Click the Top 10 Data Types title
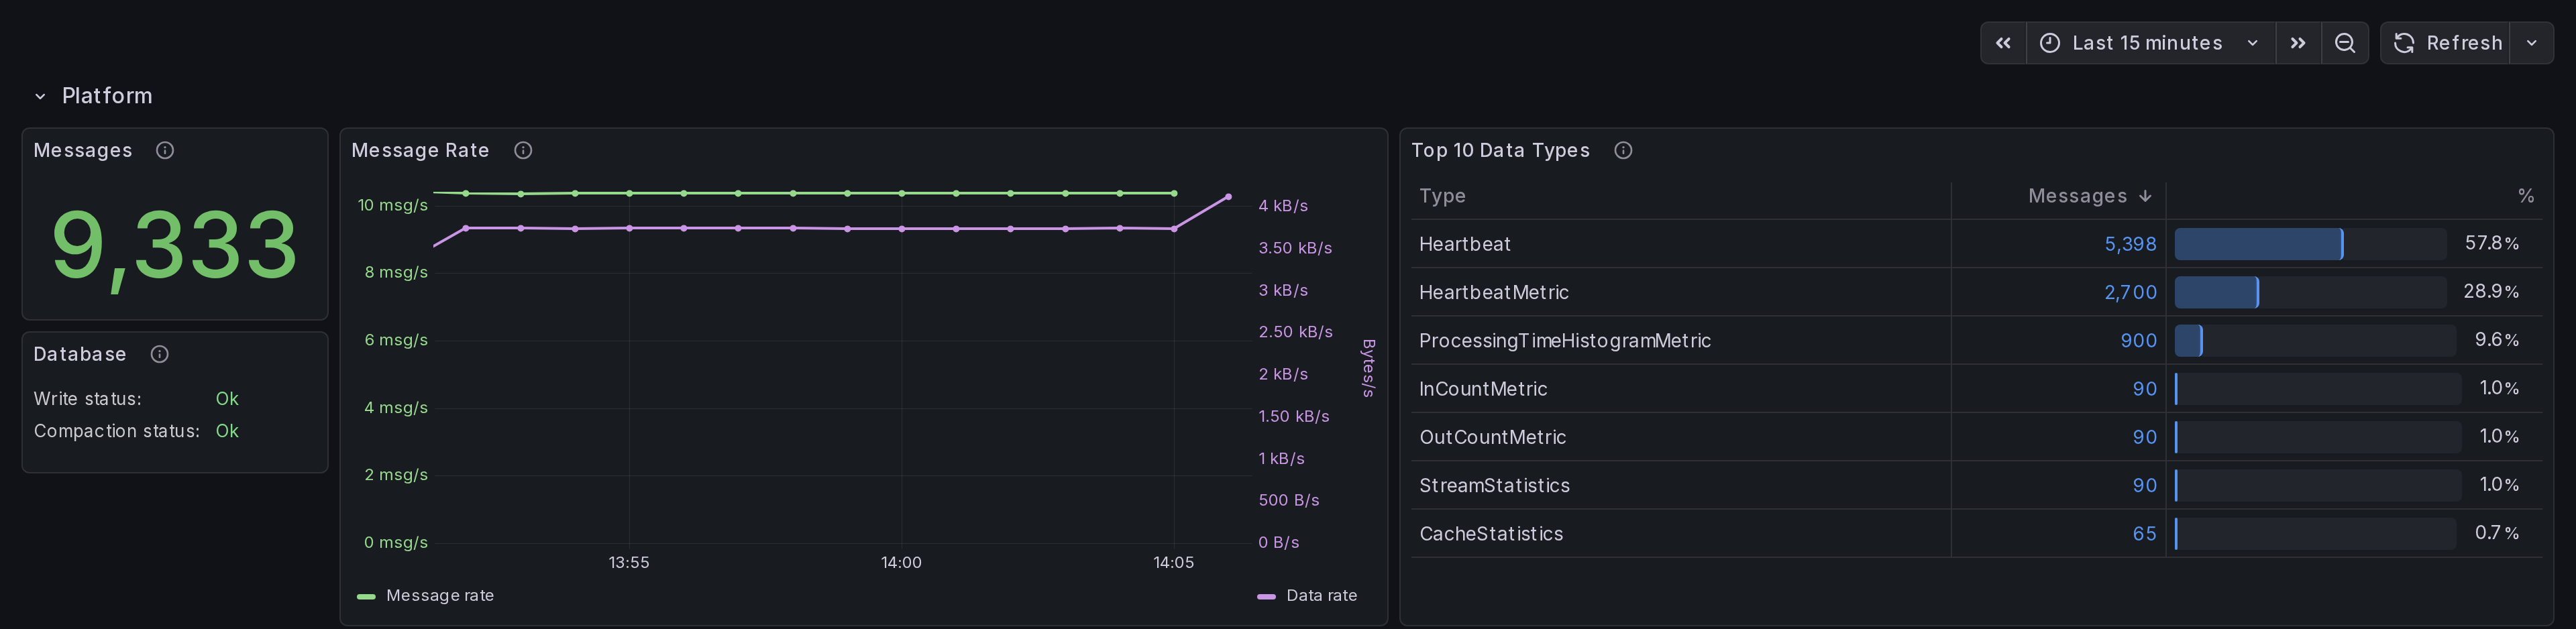2576x629 pixels. [1500, 150]
